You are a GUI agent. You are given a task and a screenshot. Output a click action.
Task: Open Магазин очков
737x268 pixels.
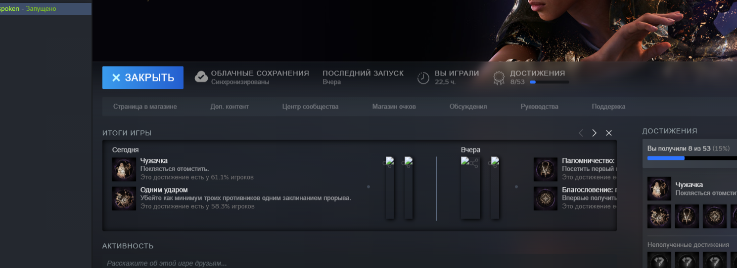[x=394, y=107]
